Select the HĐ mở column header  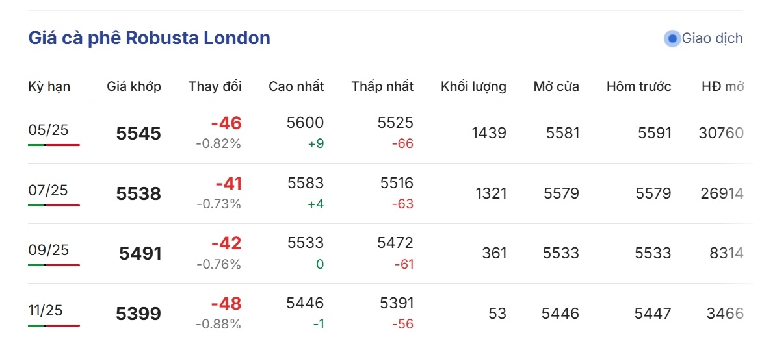click(x=722, y=87)
